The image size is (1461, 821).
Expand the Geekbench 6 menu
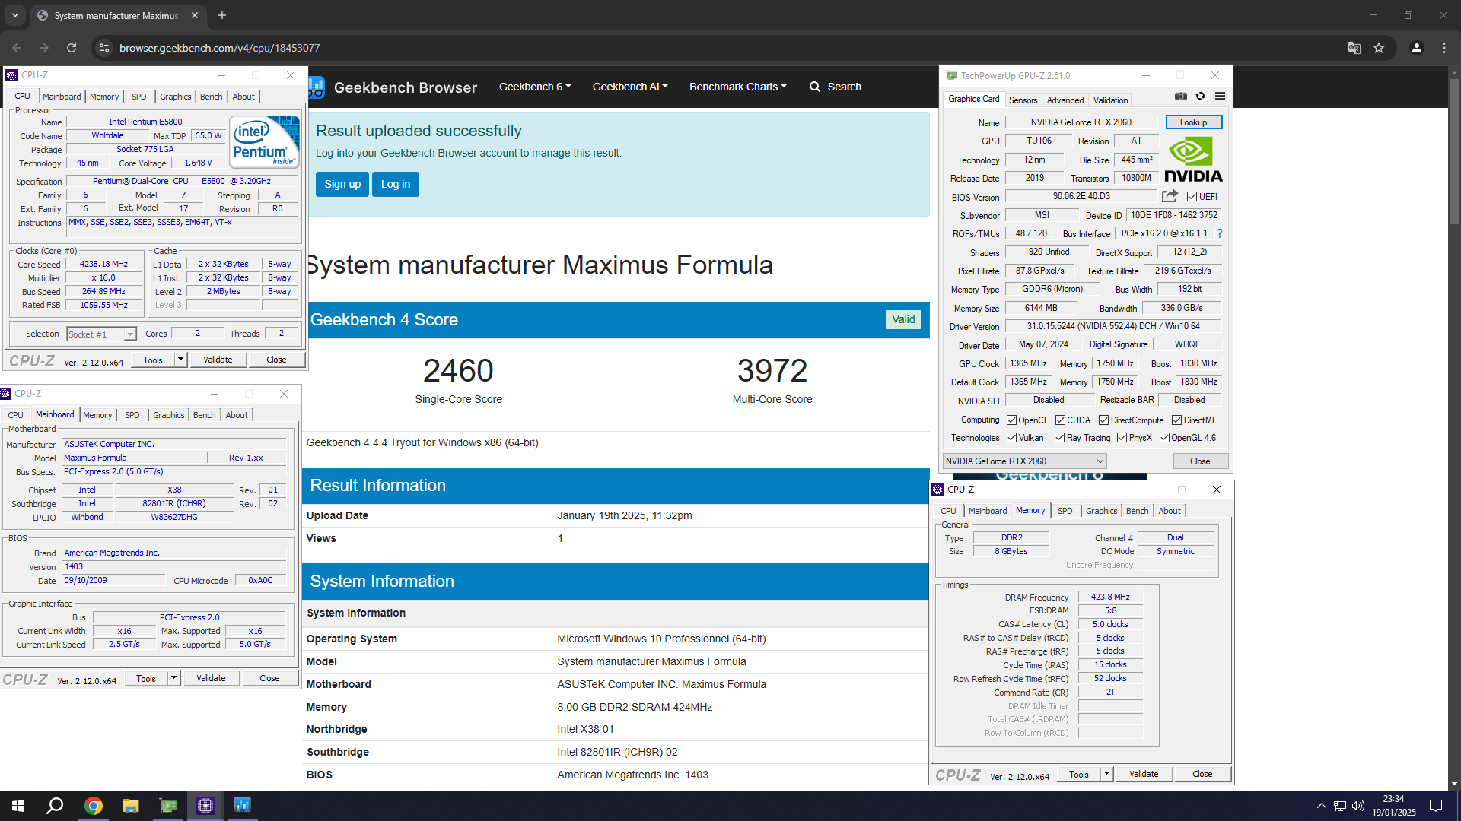pos(535,87)
